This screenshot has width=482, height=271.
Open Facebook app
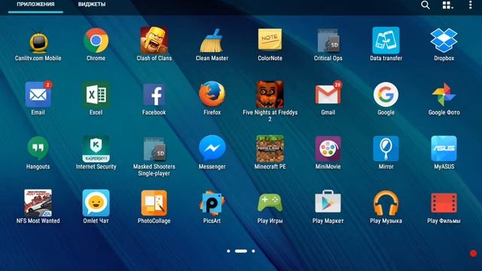154,95
